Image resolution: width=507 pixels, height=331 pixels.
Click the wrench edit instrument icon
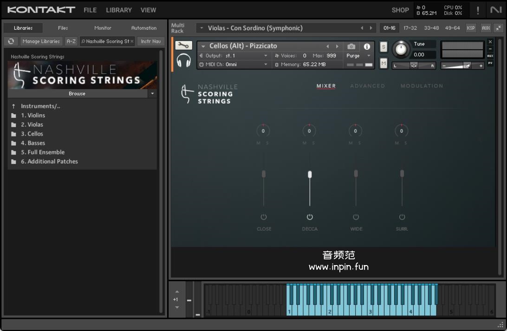click(183, 45)
